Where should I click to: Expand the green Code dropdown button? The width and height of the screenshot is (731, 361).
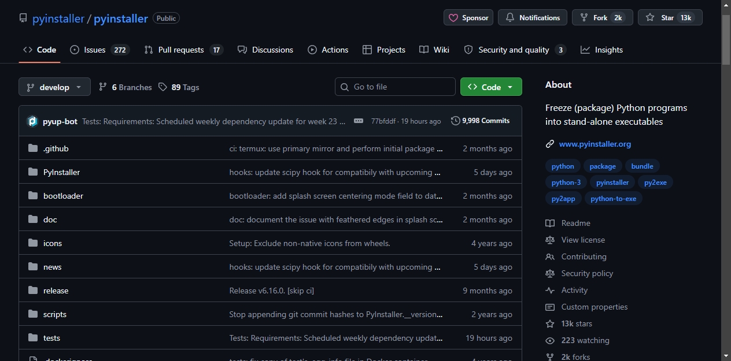pyautogui.click(x=491, y=87)
